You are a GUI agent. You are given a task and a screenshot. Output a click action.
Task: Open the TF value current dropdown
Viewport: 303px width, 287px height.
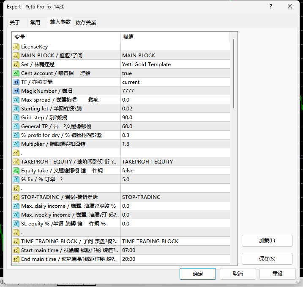click(x=175, y=82)
